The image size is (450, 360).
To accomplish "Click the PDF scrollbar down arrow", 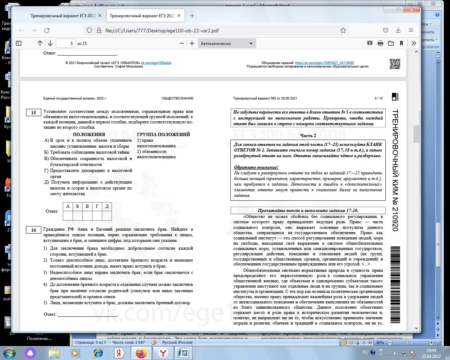I will pos(417,328).
